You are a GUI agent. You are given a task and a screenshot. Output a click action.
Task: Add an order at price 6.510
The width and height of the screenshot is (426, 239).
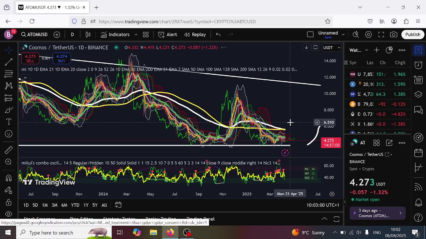coord(317,122)
